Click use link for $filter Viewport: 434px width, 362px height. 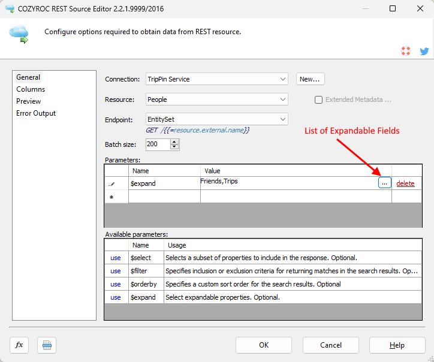(x=116, y=271)
